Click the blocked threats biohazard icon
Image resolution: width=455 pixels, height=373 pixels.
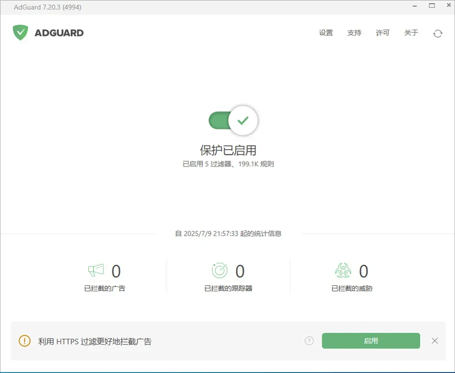click(343, 270)
